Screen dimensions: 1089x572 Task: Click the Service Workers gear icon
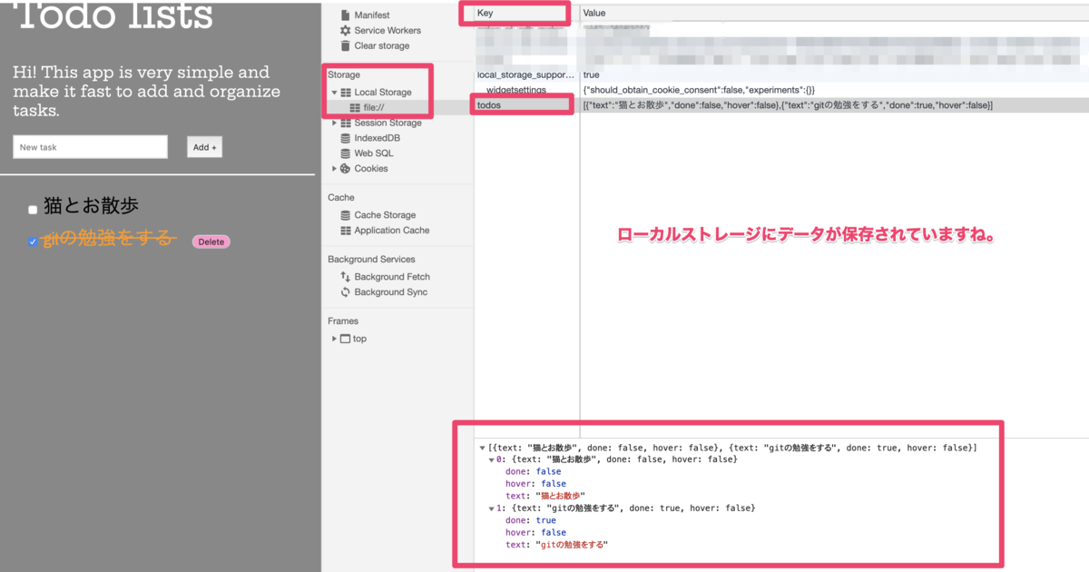click(x=345, y=30)
